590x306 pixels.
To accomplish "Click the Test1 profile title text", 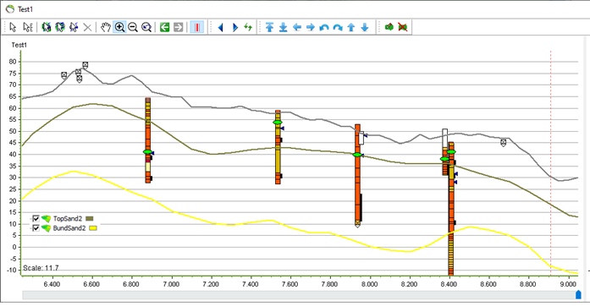I will point(19,45).
